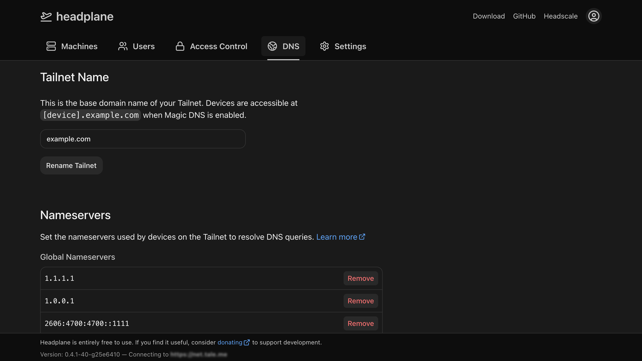Go to the Access Control tab
The width and height of the screenshot is (642, 361).
211,46
